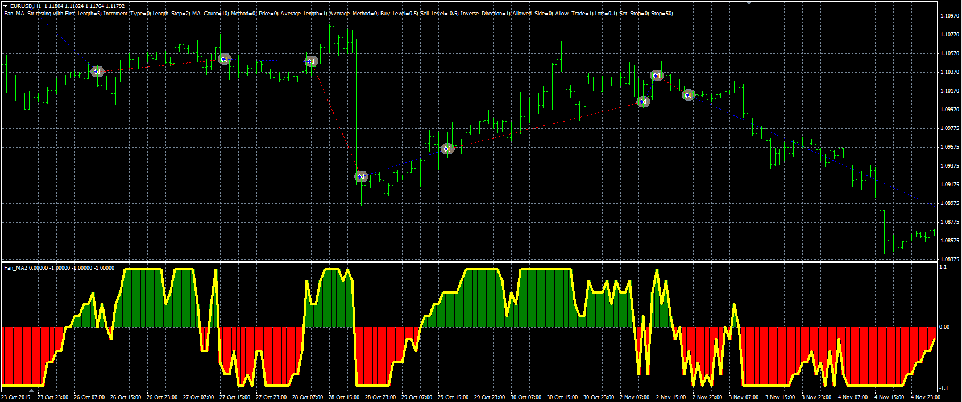Click the 23 Oct 23:00 time label

[x=53, y=397]
